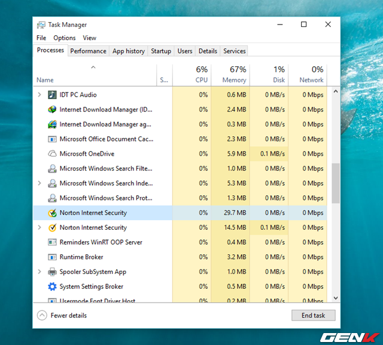Click the icon of the highlighted Norton Internet Security row
The width and height of the screenshot is (383, 345).
pos(52,213)
